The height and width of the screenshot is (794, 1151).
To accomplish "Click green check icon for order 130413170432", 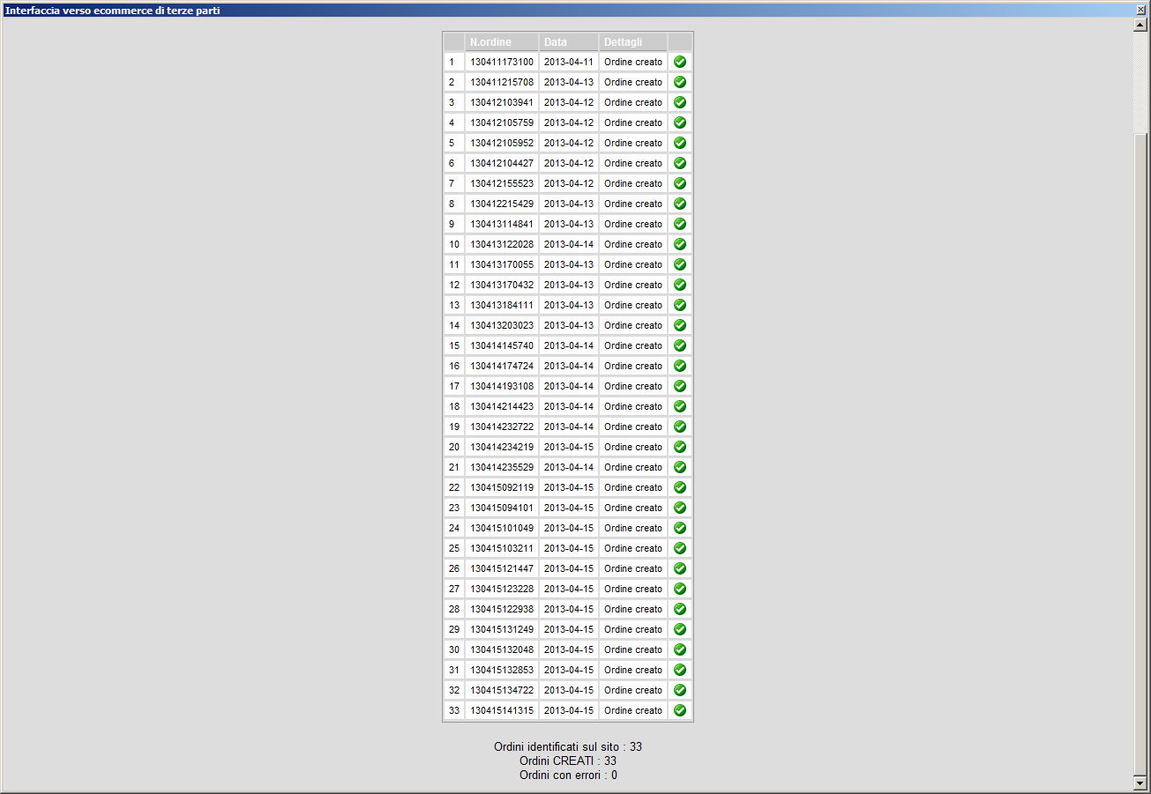I will tap(680, 285).
